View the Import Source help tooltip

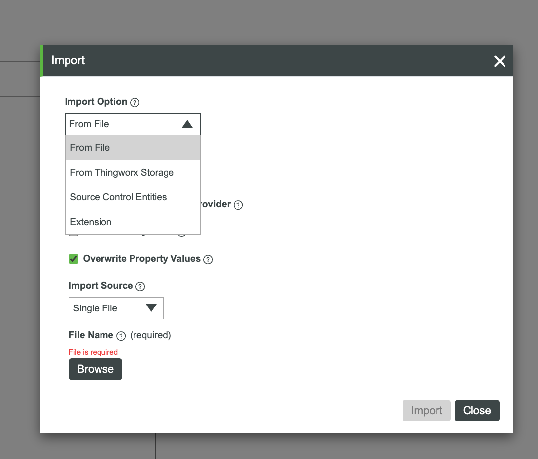pos(140,286)
